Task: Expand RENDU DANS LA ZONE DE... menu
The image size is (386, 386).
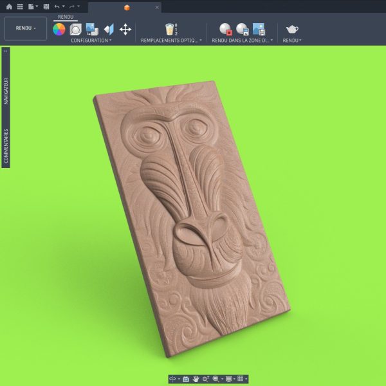Action: pyautogui.click(x=243, y=41)
